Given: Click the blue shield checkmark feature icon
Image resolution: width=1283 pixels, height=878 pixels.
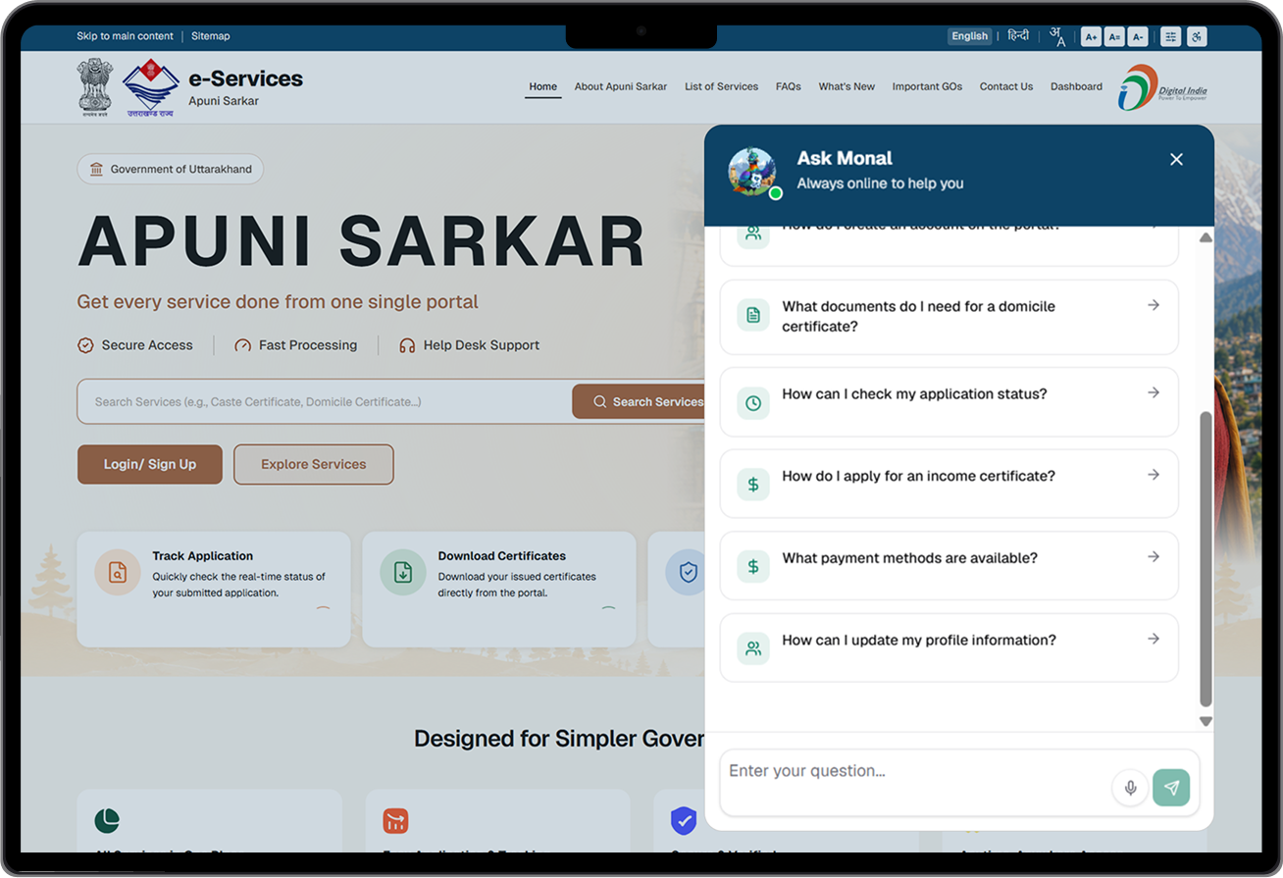Looking at the screenshot, I should coord(684,821).
